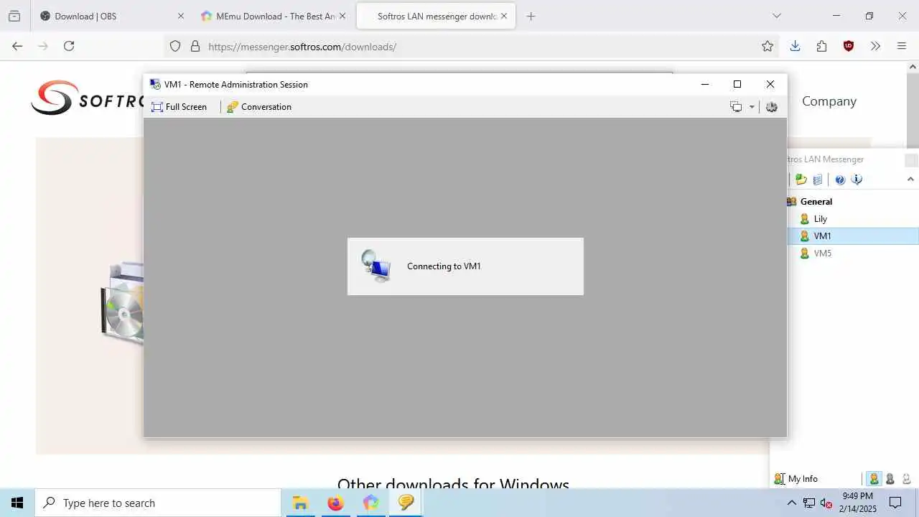This screenshot has width=919, height=517.
Task: Open Firefox downloads panel
Action: coord(795,46)
